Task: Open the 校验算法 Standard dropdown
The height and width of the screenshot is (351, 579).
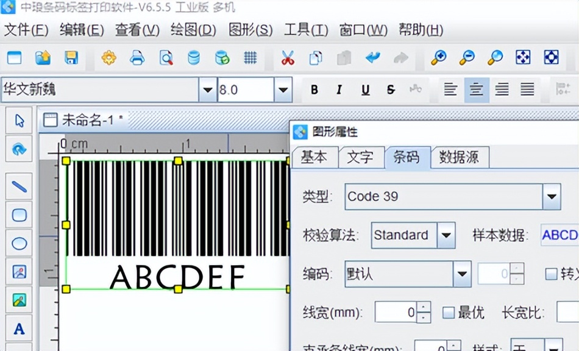Action: pos(446,235)
